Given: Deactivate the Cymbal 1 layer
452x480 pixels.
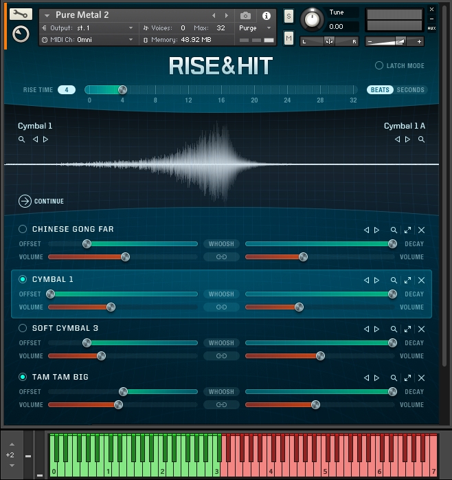Looking at the screenshot, I should point(23,279).
